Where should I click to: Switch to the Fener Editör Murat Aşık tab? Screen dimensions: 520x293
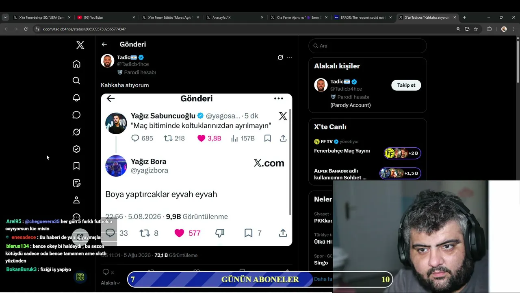pos(170,17)
